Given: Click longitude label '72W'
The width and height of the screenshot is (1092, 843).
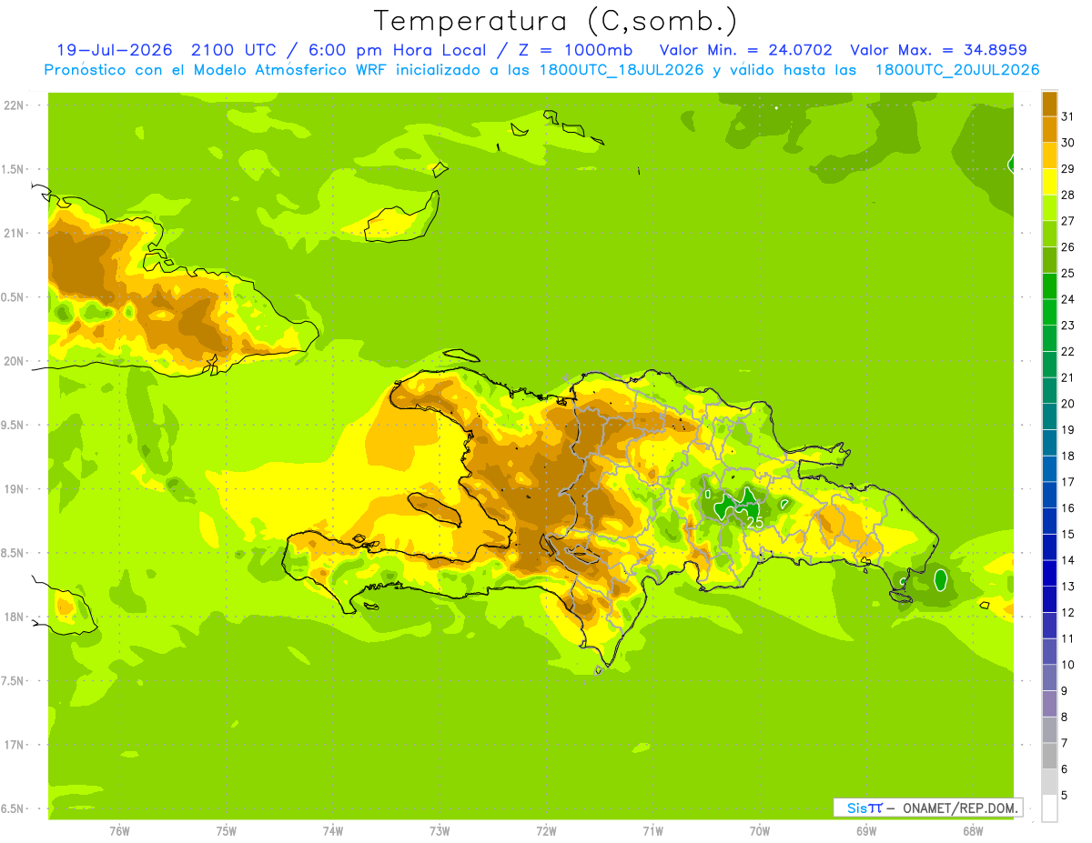Looking at the screenshot, I should pyautogui.click(x=546, y=830).
